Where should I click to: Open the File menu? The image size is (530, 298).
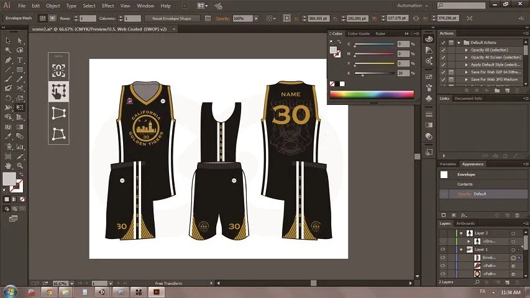22,6
